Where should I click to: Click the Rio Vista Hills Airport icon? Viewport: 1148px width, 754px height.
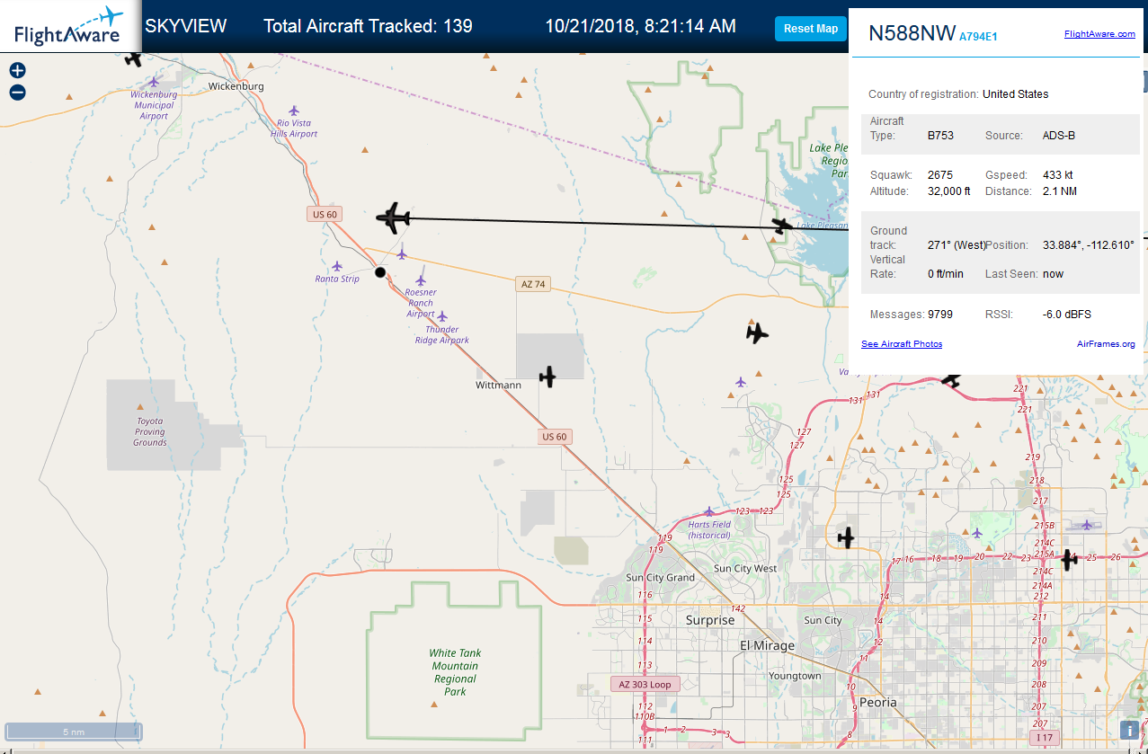tap(295, 111)
